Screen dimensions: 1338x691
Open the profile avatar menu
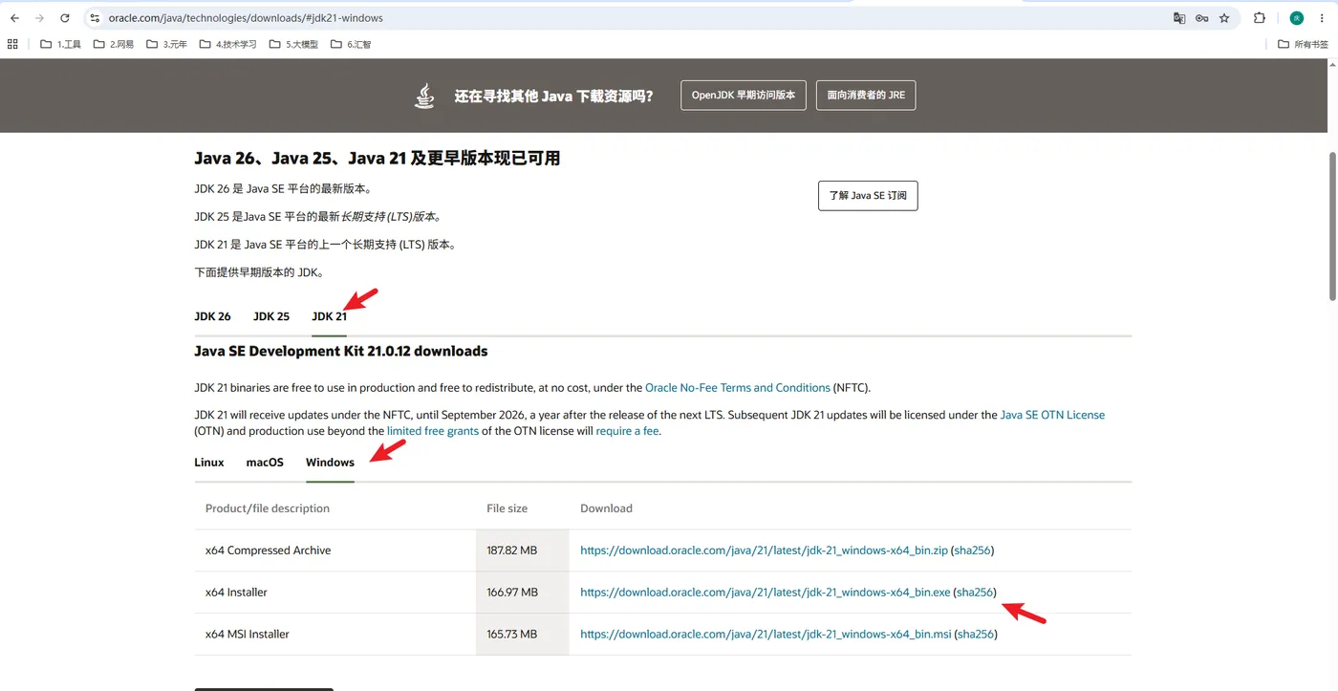1297,18
